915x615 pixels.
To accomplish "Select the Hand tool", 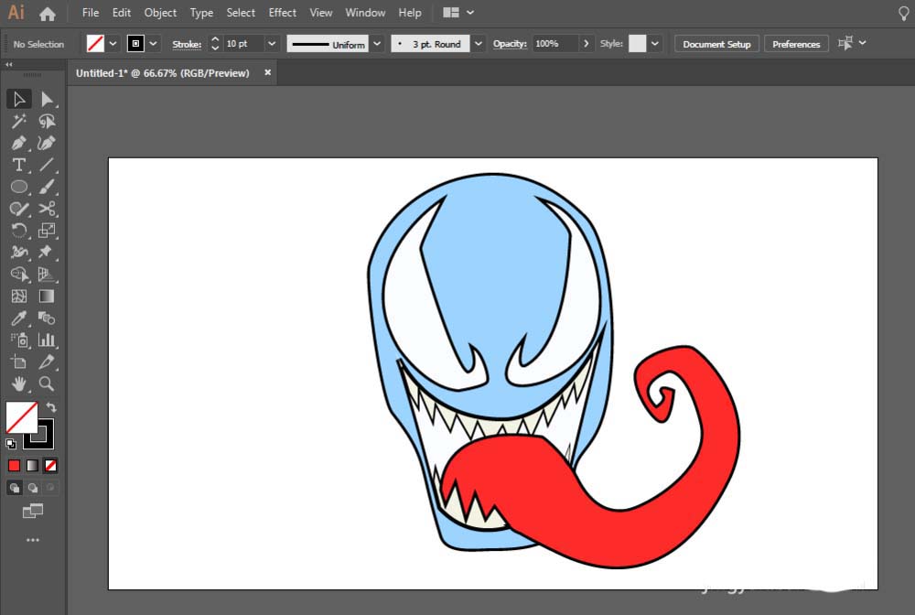I will [x=18, y=384].
